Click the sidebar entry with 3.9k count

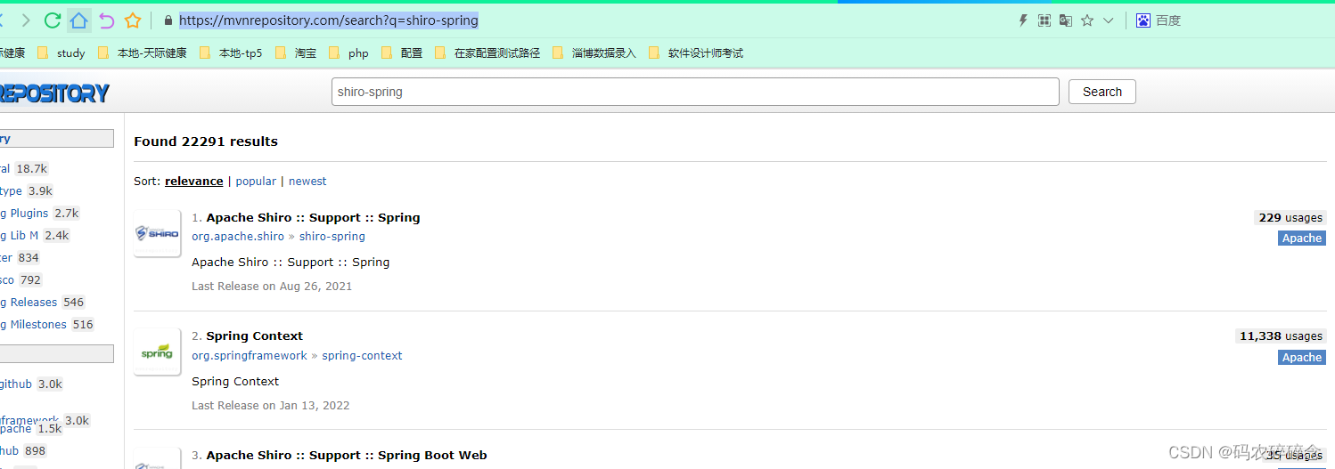click(x=27, y=190)
